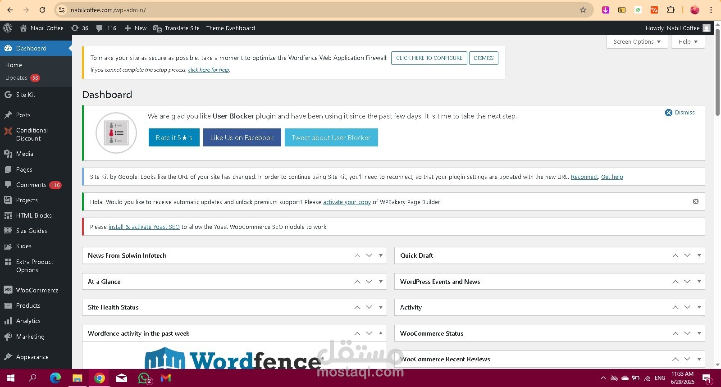Open the Screen Options dropdown
721x387 pixels.
pos(637,41)
